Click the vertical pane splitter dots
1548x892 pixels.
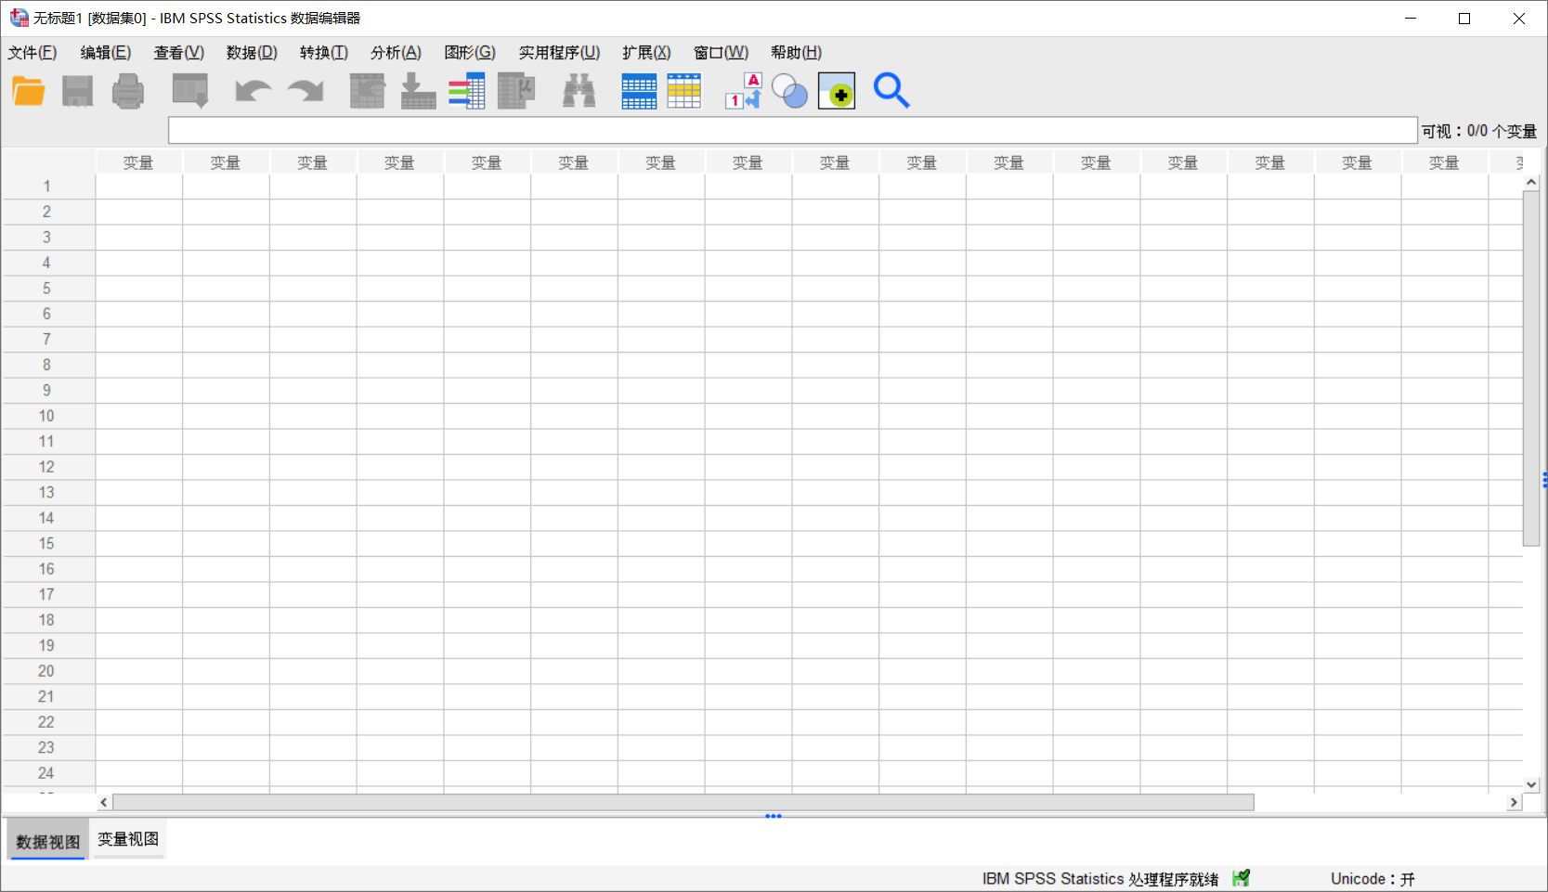coord(1544,479)
